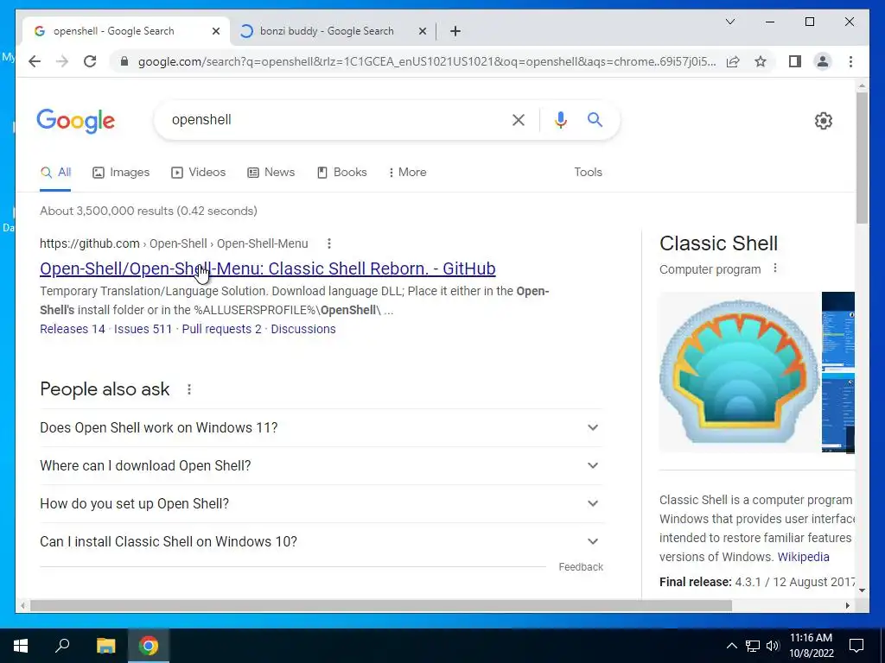
Task: Expand 'Can I install Classic Shell on Windows 10?'
Action: click(x=322, y=541)
